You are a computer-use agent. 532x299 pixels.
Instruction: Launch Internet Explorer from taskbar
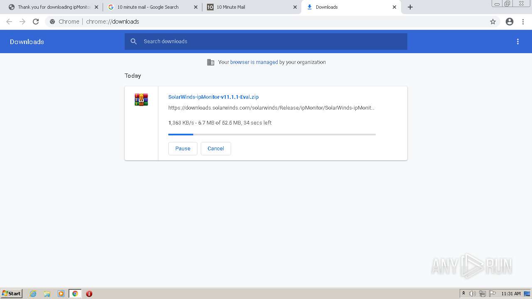pos(33,294)
